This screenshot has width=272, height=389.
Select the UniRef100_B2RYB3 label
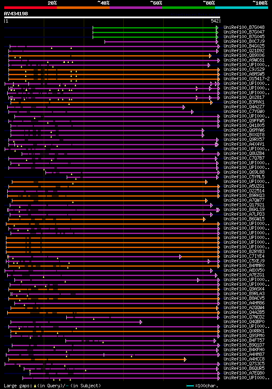pos(244,251)
